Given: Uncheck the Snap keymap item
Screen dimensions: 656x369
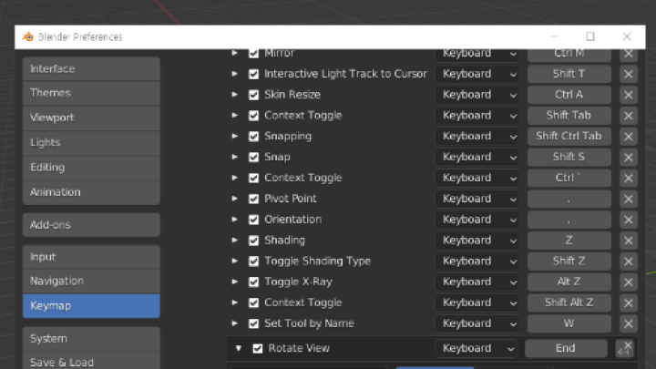Looking at the screenshot, I should pos(253,158).
